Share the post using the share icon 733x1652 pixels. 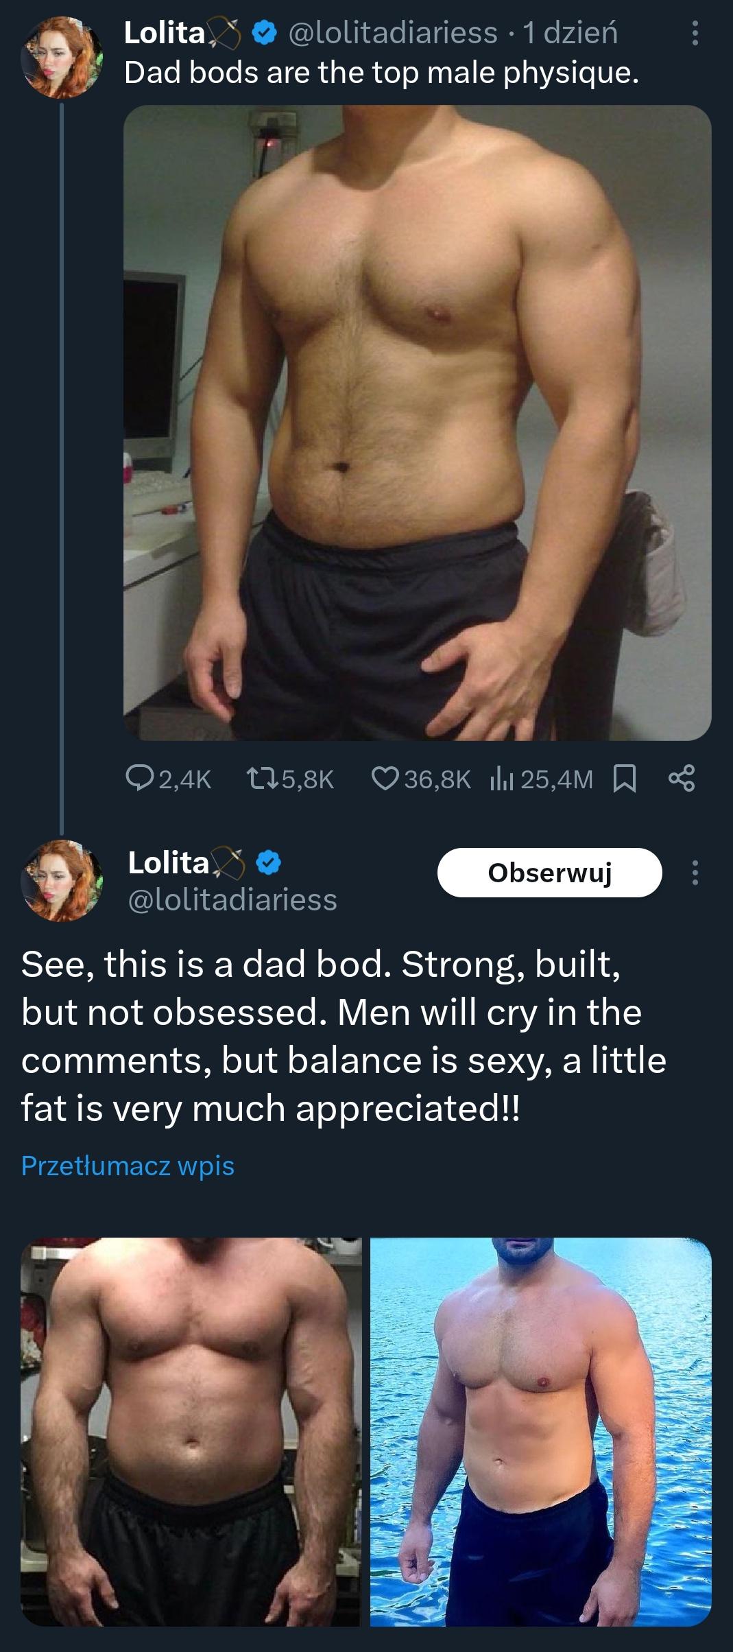click(x=681, y=779)
